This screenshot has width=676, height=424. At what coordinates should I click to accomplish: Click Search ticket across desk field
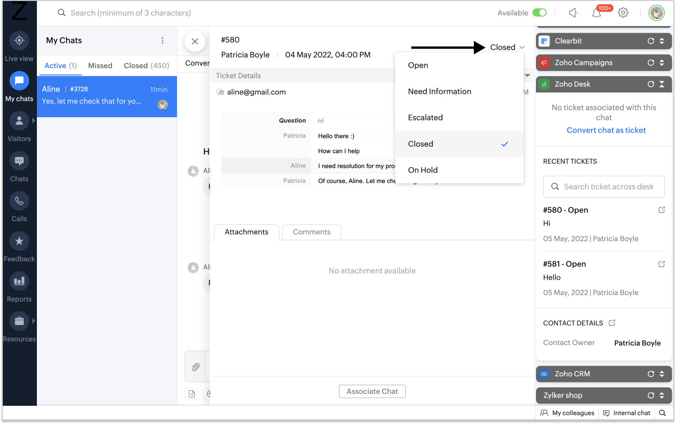click(604, 187)
